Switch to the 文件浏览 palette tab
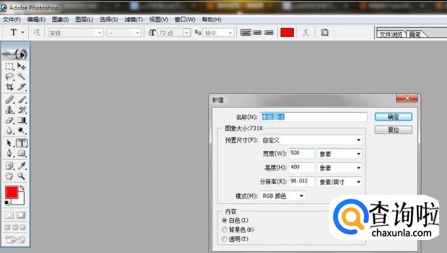Screen dimensions: 447x253 coord(391,34)
